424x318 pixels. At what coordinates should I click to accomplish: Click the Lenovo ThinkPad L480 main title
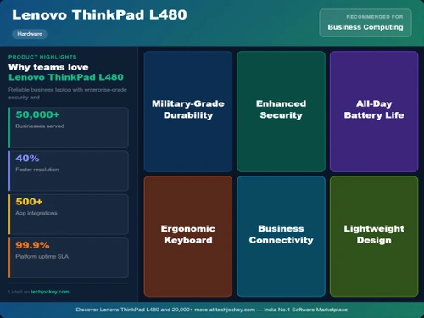click(99, 14)
